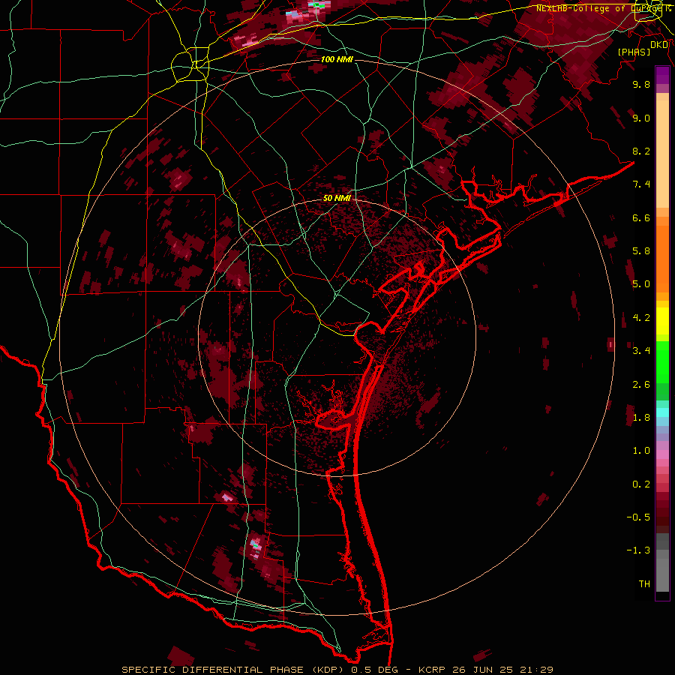The width and height of the screenshot is (675, 675).
Task: Click the -0.5 legend value
Action: (638, 517)
